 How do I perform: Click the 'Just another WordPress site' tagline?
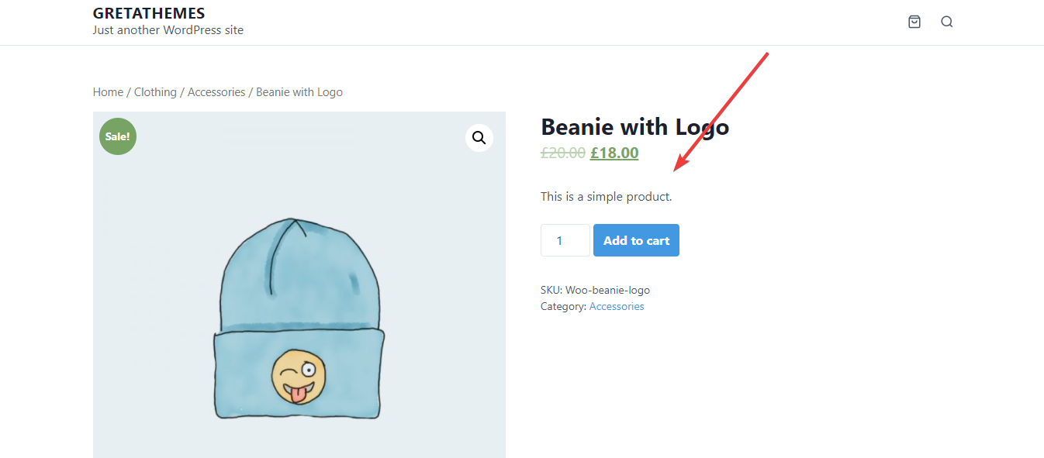pyautogui.click(x=168, y=30)
